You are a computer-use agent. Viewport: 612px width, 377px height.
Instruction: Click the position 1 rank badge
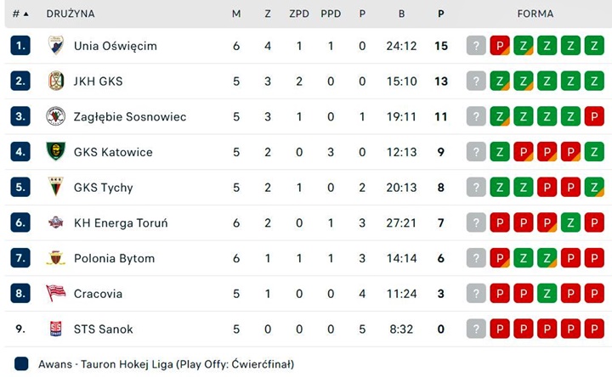pos(20,46)
